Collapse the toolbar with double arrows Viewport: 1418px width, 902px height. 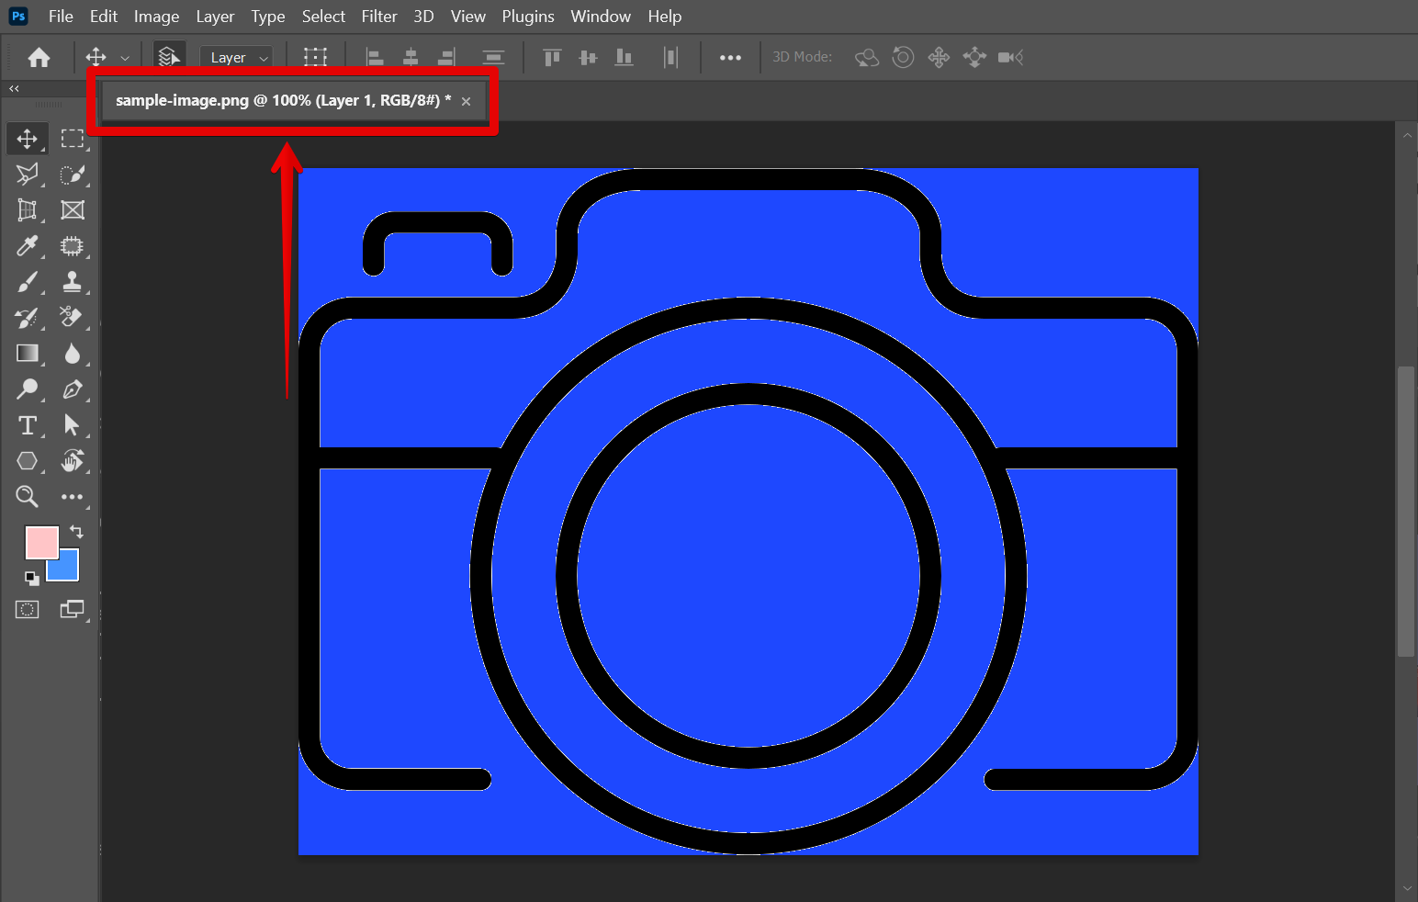tap(14, 89)
